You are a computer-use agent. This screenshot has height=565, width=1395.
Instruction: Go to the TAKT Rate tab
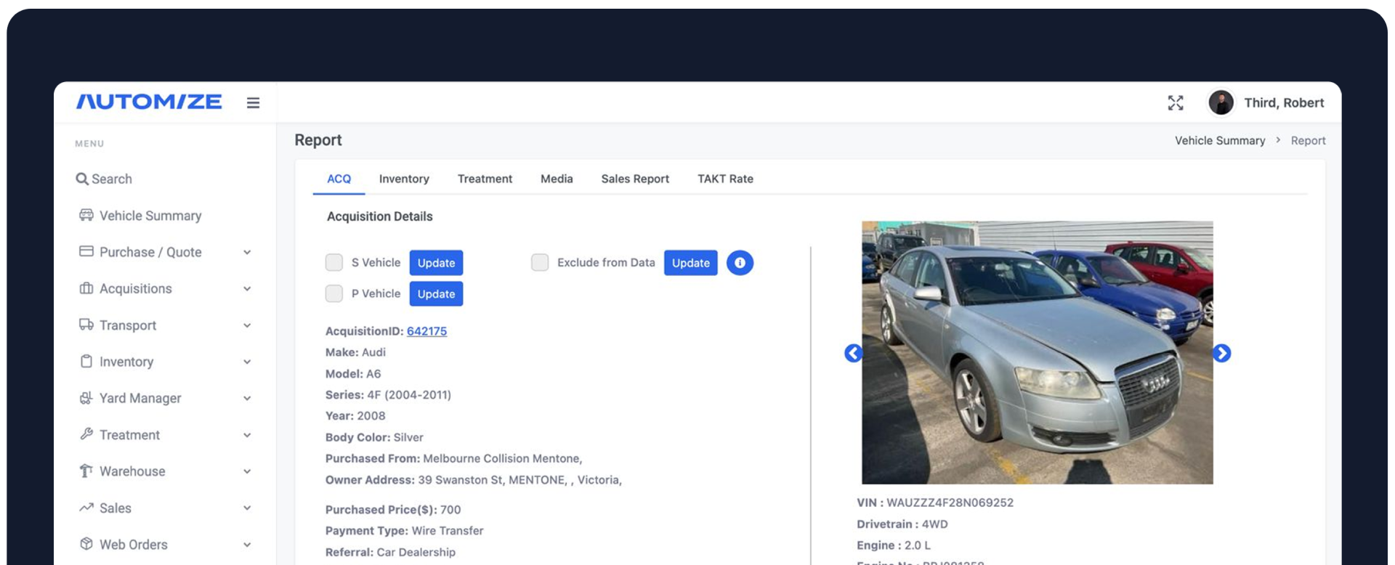pyautogui.click(x=725, y=179)
